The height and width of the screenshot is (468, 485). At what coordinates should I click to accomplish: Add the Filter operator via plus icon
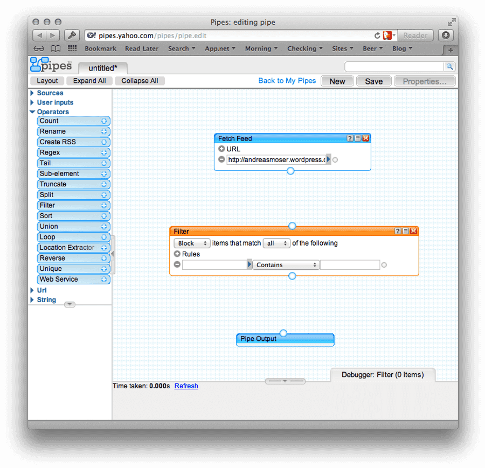104,205
